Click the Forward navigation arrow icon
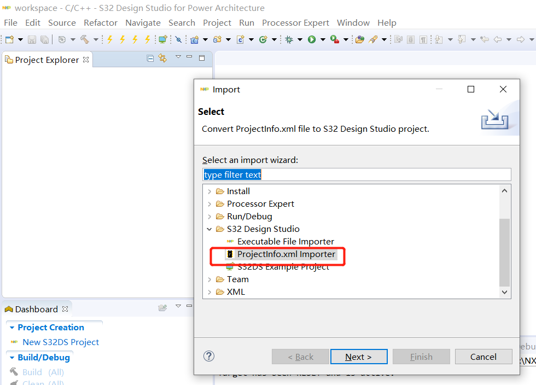Screen dimensions: 536x385 coord(520,40)
